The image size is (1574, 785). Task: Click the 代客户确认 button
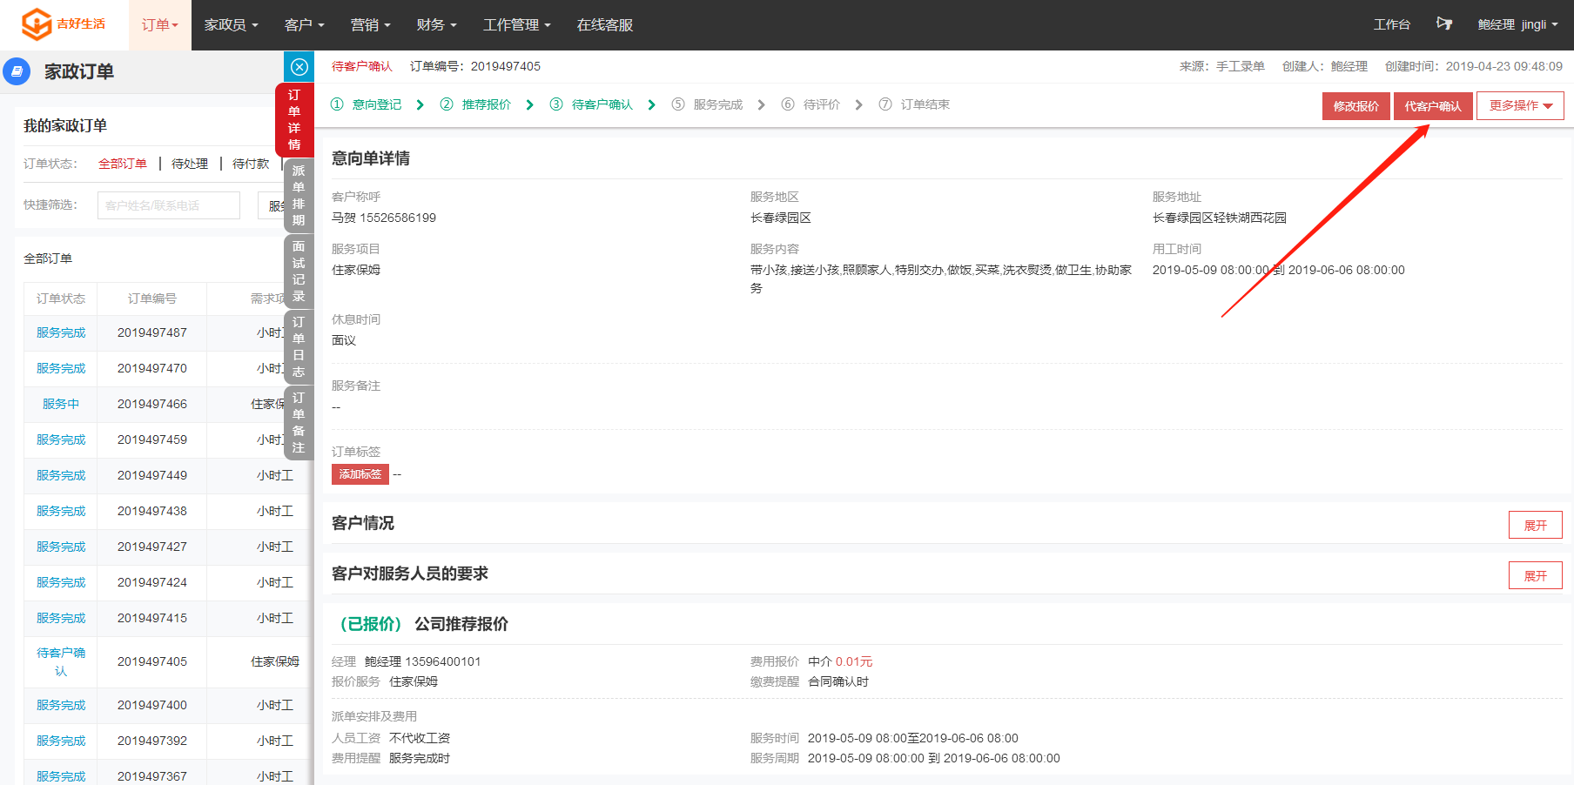1433,106
